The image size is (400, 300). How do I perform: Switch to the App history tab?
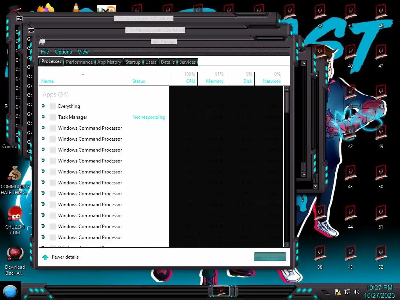[109, 62]
